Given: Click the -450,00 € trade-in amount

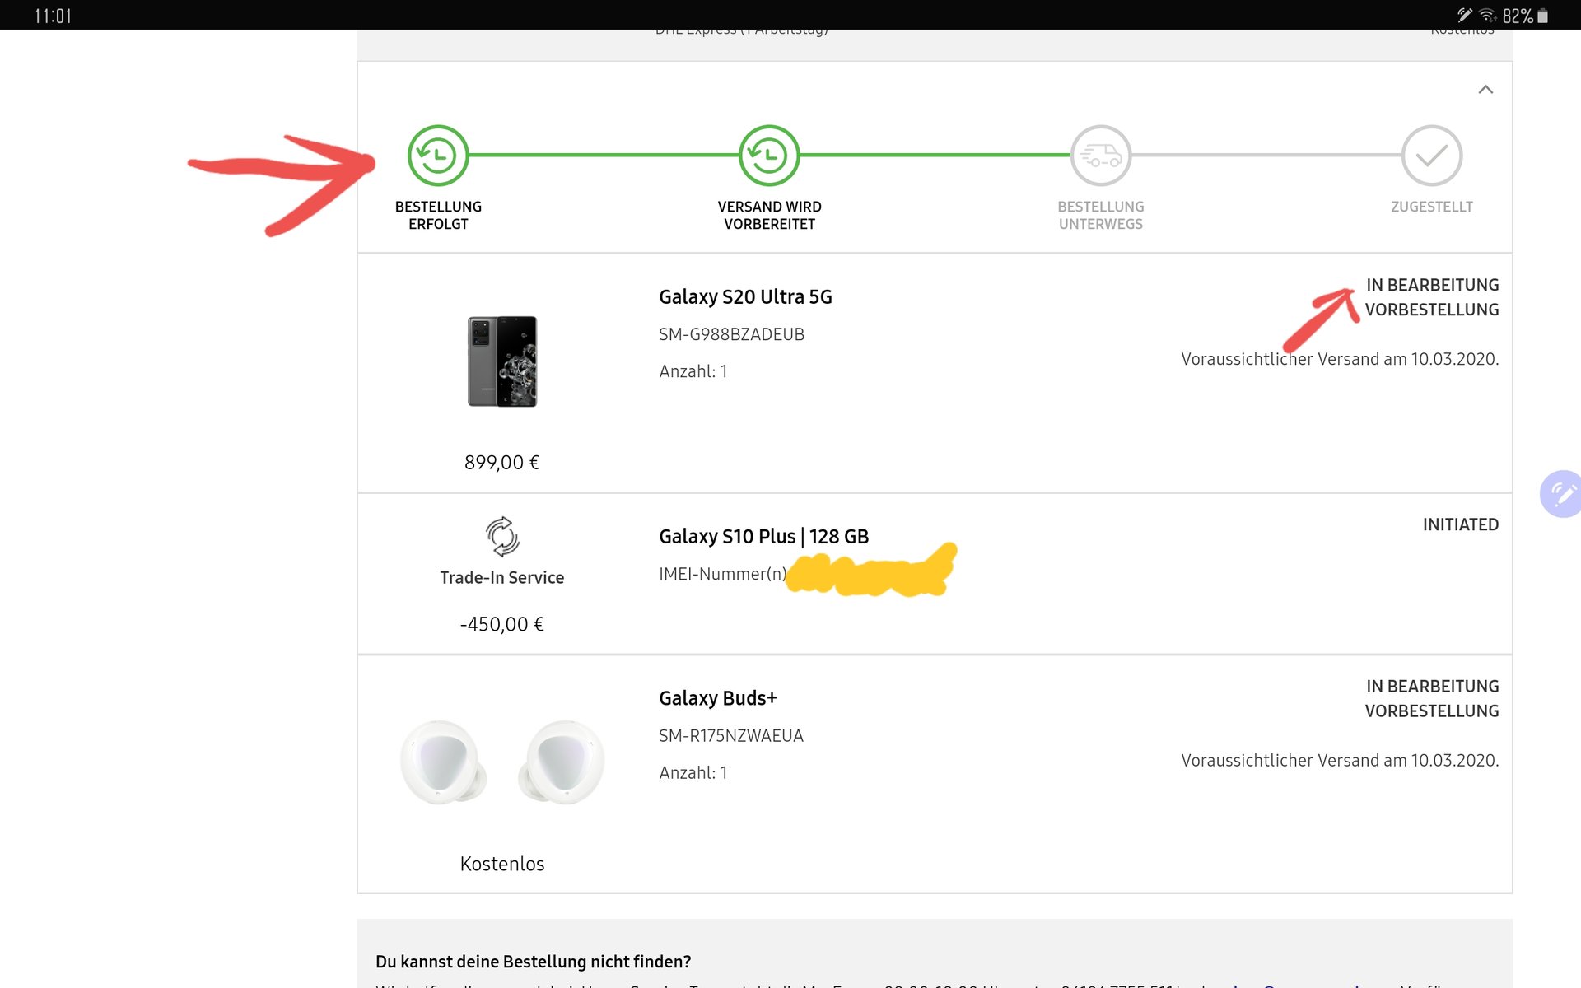Looking at the screenshot, I should [501, 624].
